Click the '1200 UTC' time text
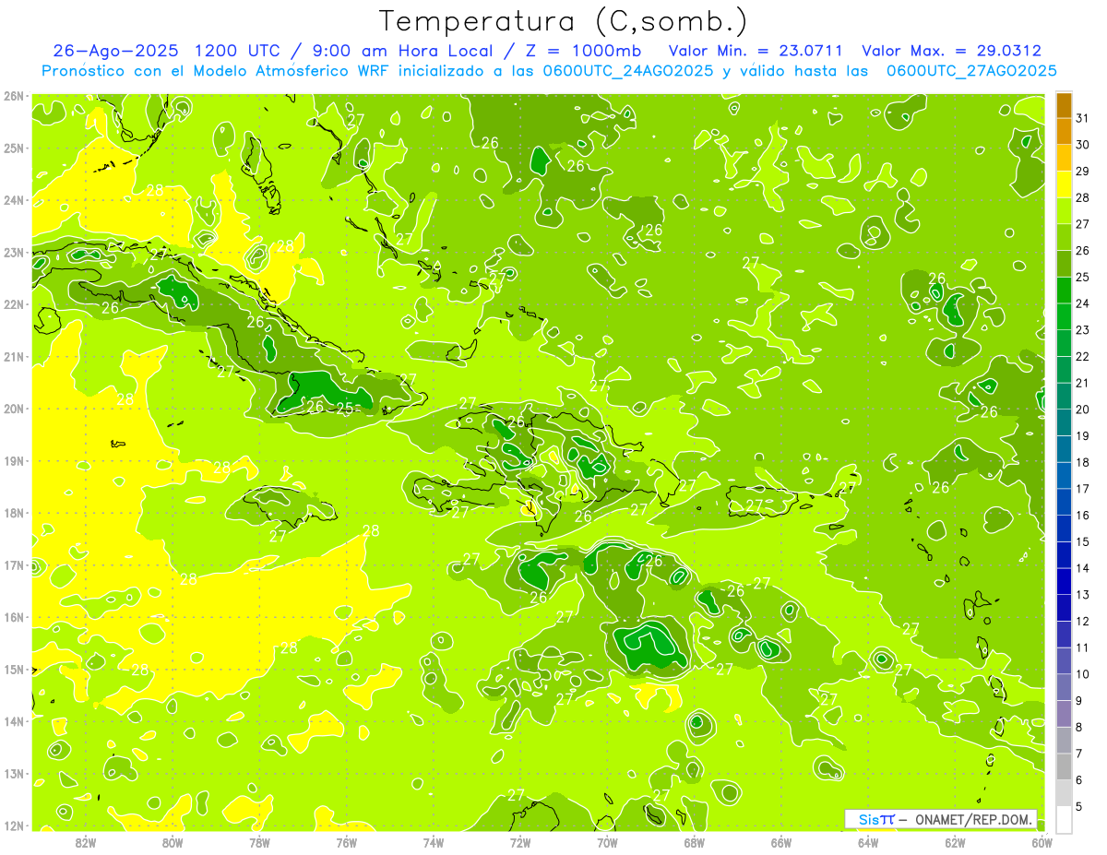 pyautogui.click(x=238, y=51)
